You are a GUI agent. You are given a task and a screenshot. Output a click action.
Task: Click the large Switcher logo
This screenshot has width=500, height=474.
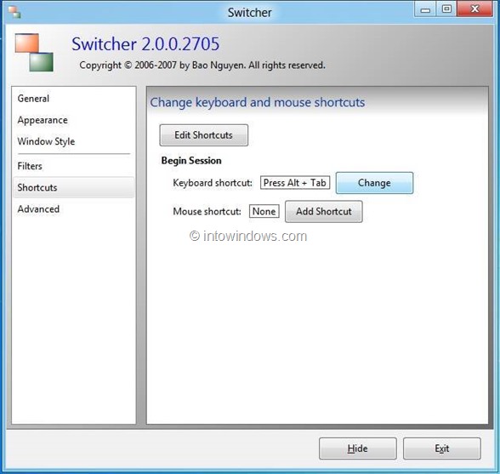(34, 53)
